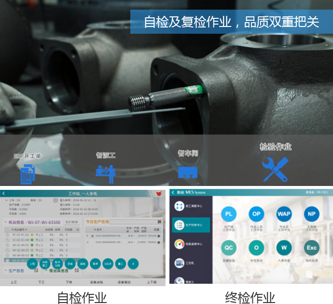Switch to the 下工 bottom tab

coord(41,282)
